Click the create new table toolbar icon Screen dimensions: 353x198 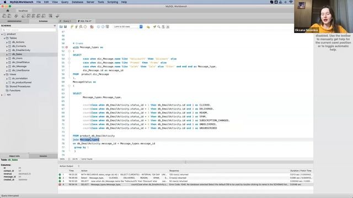coord(28,16)
